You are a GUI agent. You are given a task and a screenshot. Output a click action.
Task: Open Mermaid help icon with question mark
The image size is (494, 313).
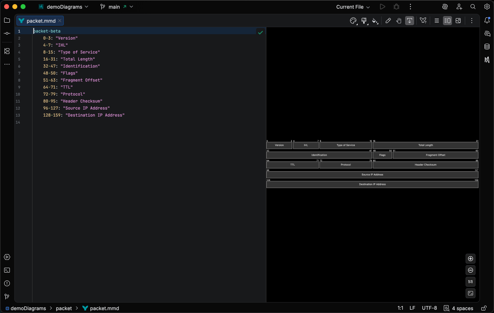click(x=423, y=21)
